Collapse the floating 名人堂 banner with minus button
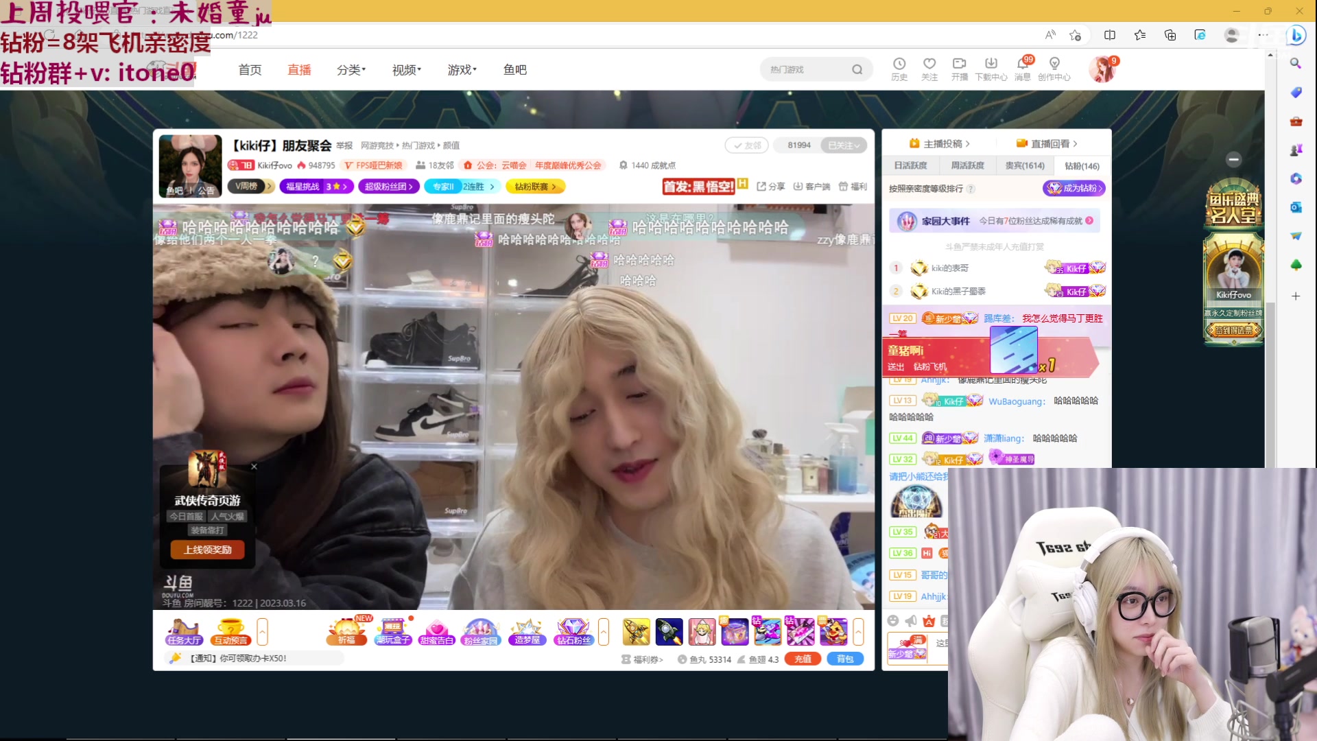The image size is (1317, 741). point(1234,159)
